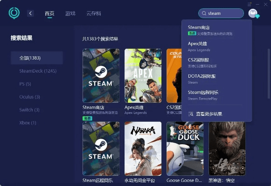Click the Apex Legends subtitle under cover
This screenshot has height=186, width=271.
(x=135, y=113)
